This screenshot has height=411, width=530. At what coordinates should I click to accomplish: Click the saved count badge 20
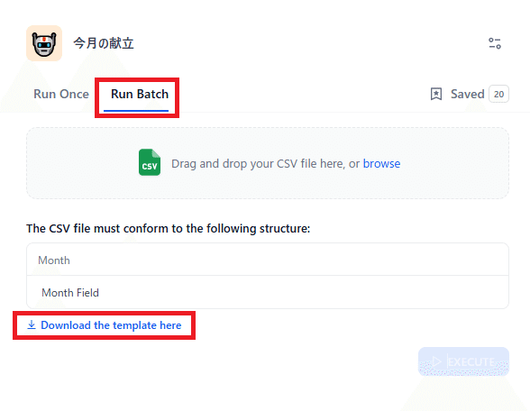click(499, 94)
